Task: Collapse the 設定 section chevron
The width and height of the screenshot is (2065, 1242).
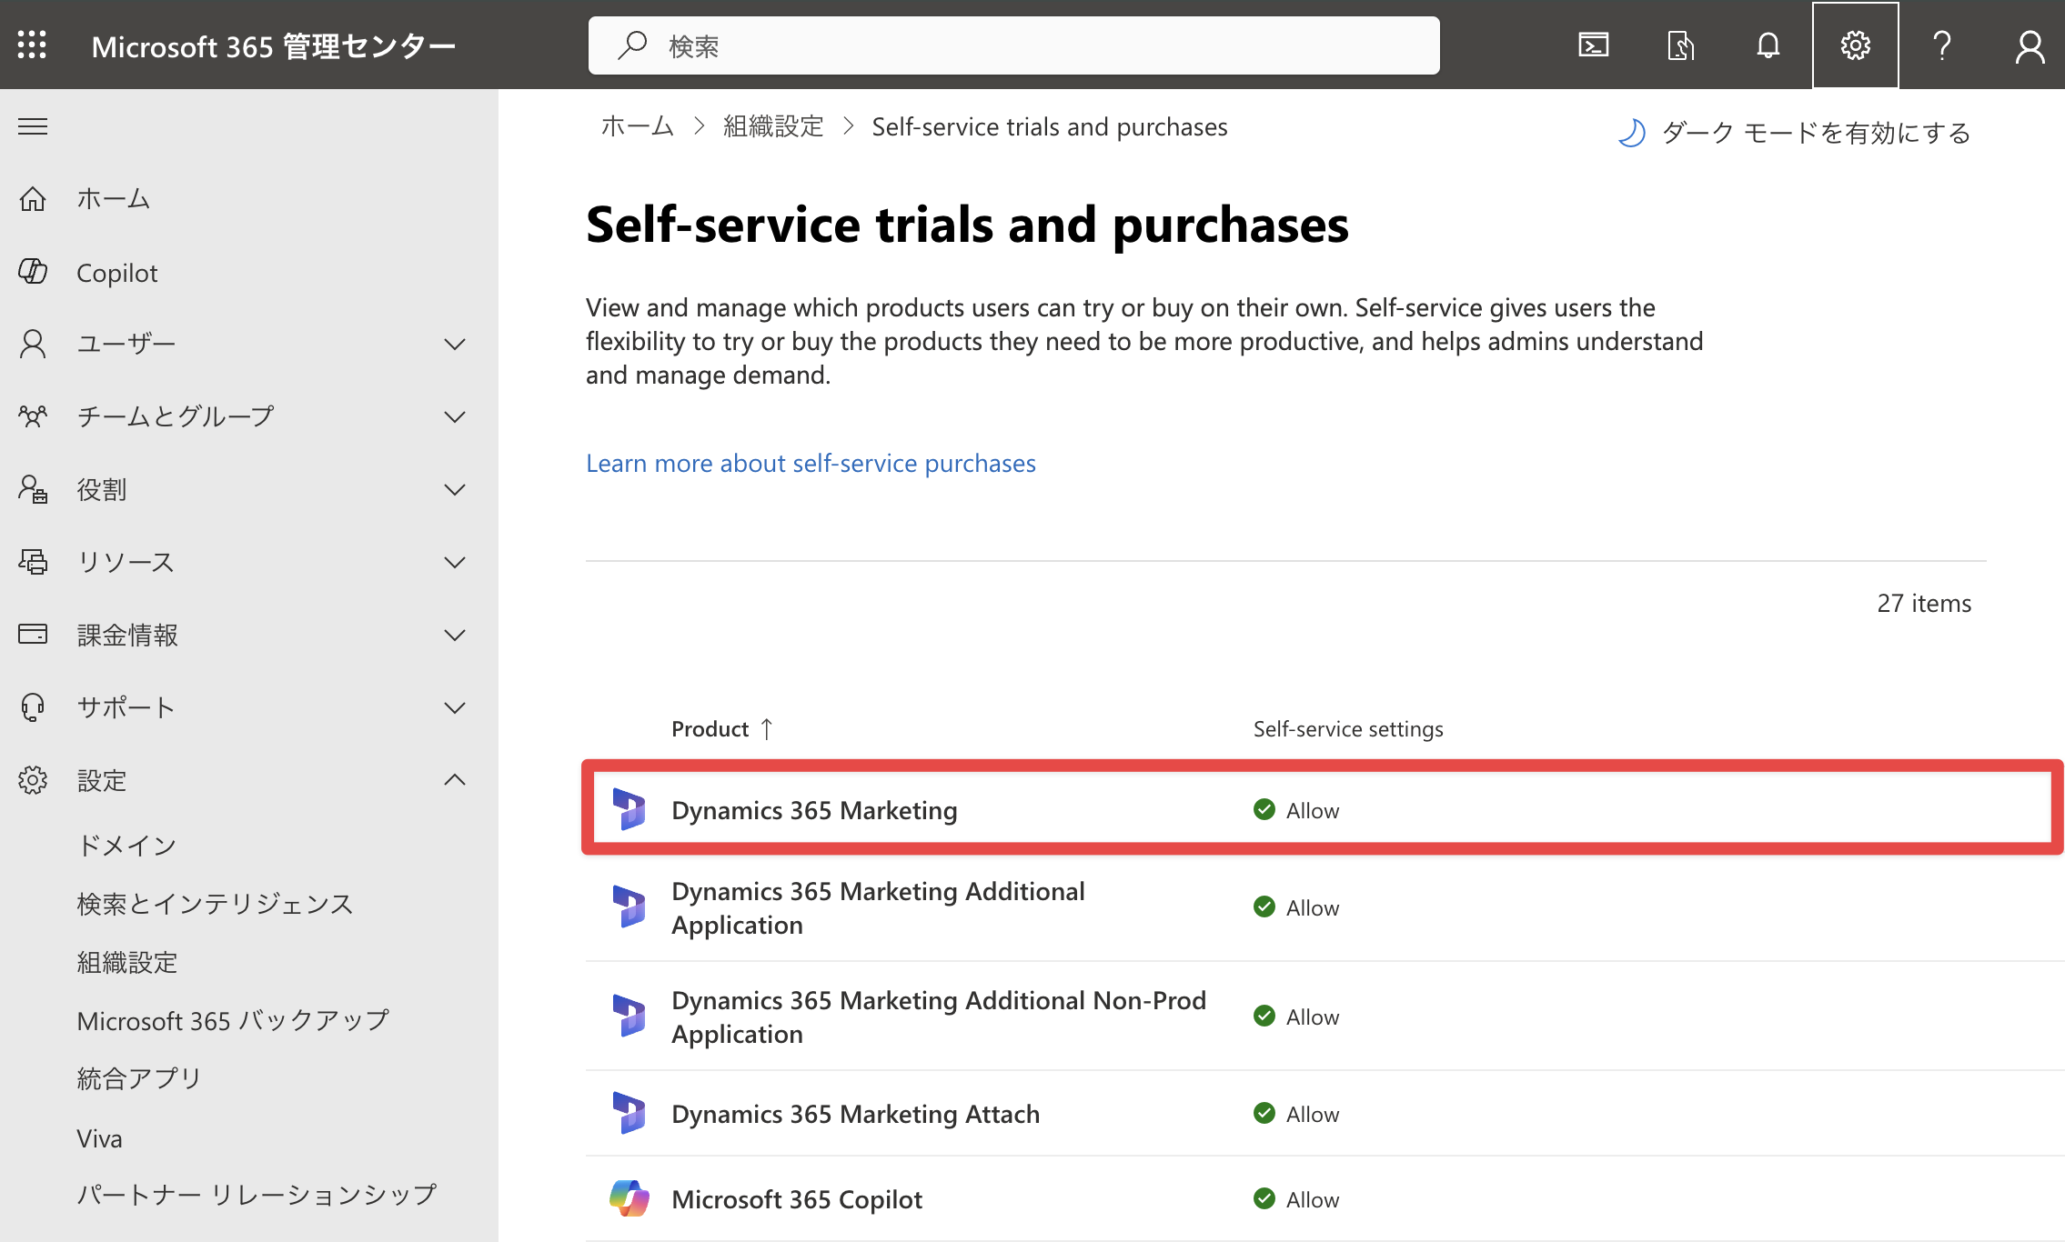Action: 455,780
